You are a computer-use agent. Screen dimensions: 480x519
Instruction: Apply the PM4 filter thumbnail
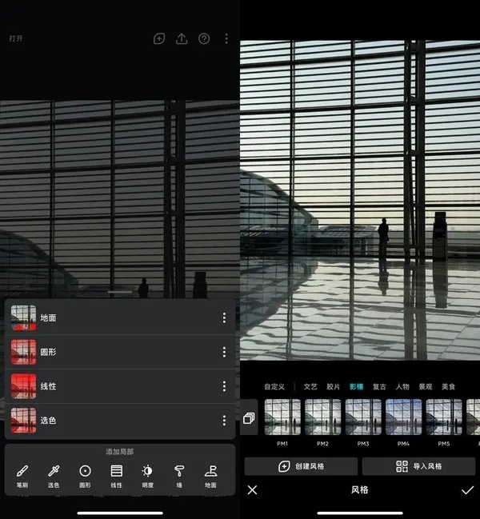click(403, 417)
